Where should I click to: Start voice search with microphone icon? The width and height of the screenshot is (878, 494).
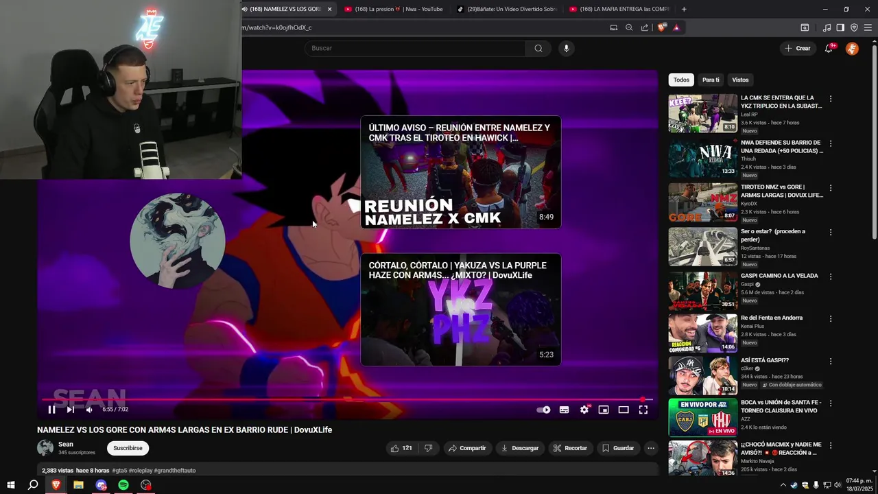coord(566,48)
